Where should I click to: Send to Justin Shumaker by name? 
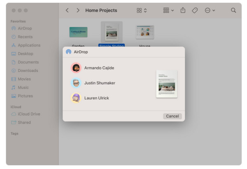click(x=100, y=83)
